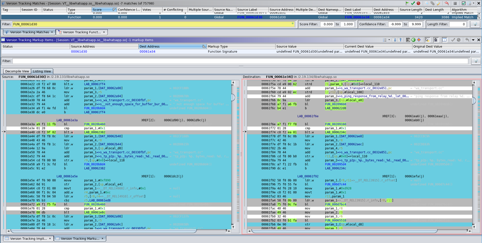Switch to the Version Tracking Funct... tab

[x=82, y=32]
